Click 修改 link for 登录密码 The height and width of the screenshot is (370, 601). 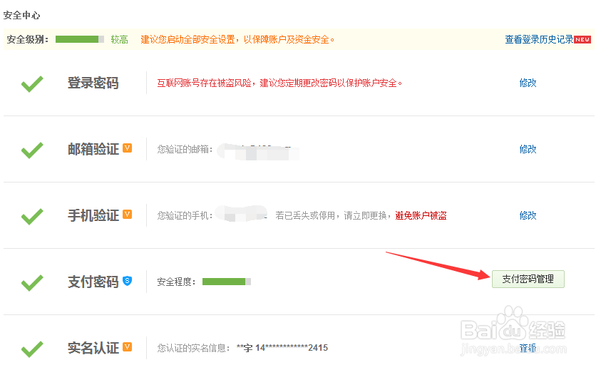528,83
